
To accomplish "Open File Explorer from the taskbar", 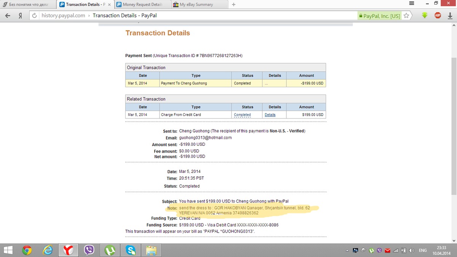I will pyautogui.click(x=152, y=250).
